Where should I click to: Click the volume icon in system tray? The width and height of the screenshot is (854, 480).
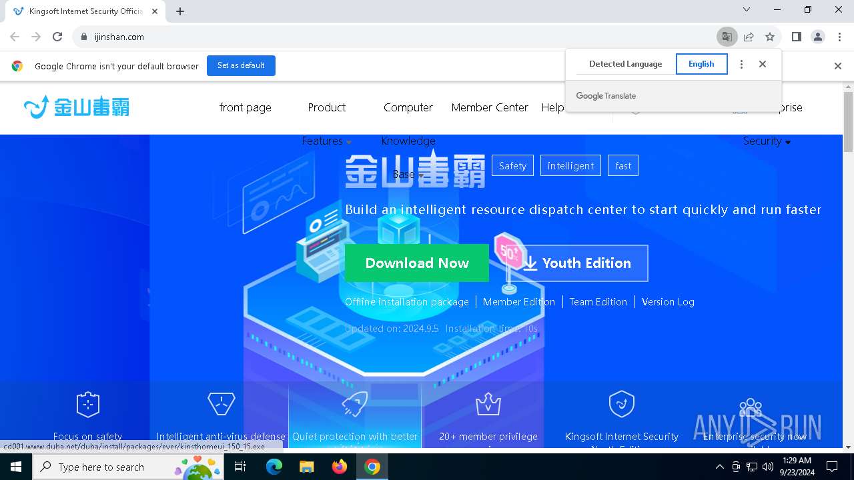pos(767,467)
